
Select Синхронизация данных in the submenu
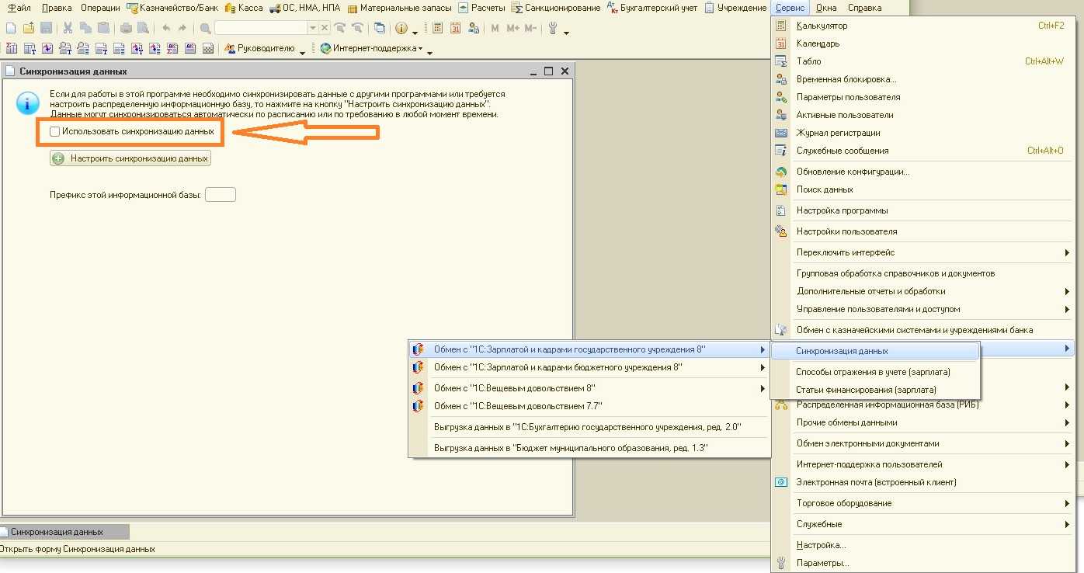point(874,351)
